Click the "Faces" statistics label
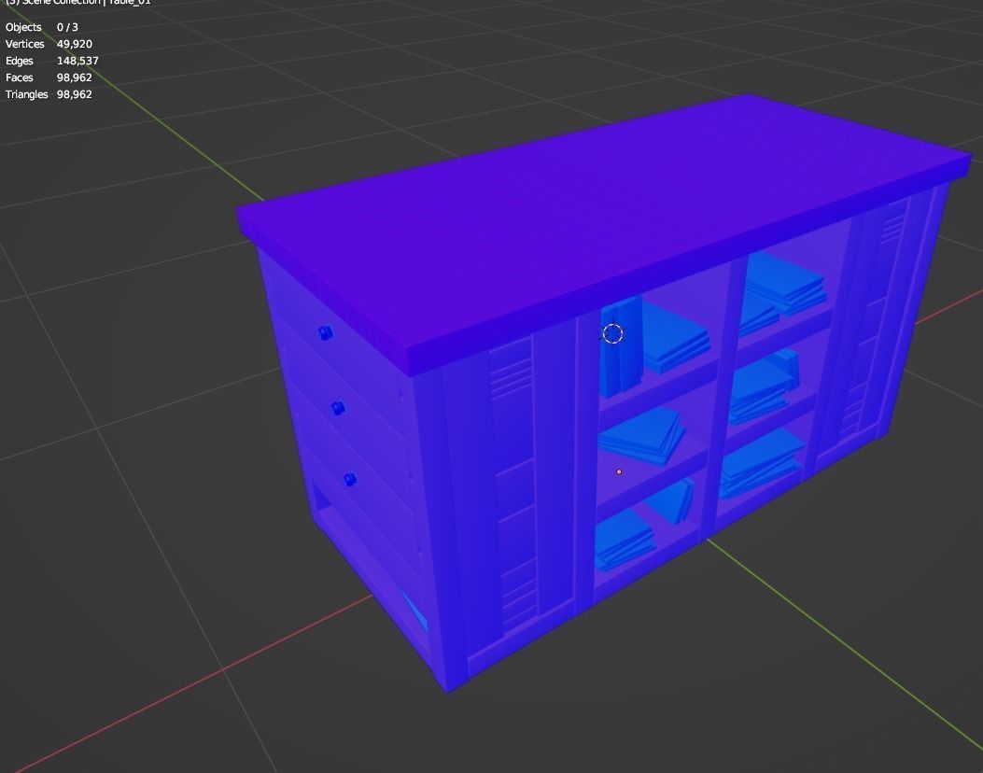Viewport: 983px width, 773px height. coord(20,77)
